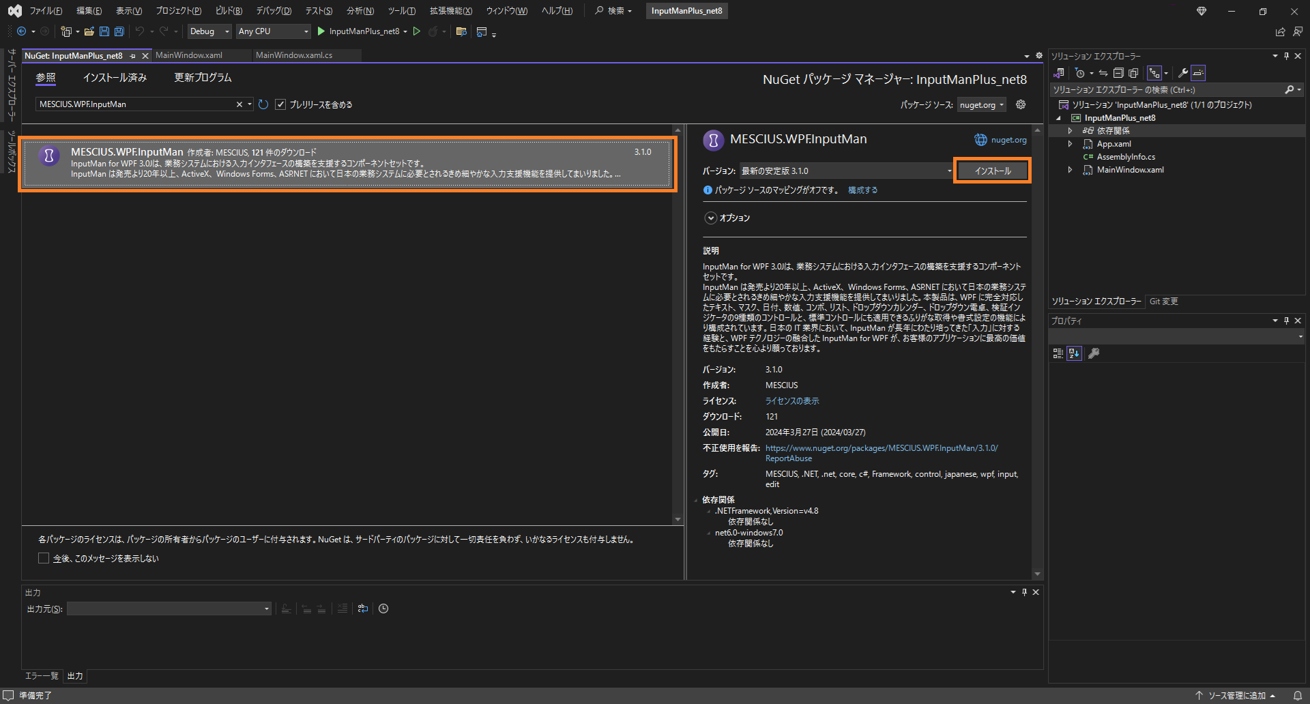The image size is (1310, 704).
Task: Click the Save All icon
Action: pyautogui.click(x=119, y=31)
